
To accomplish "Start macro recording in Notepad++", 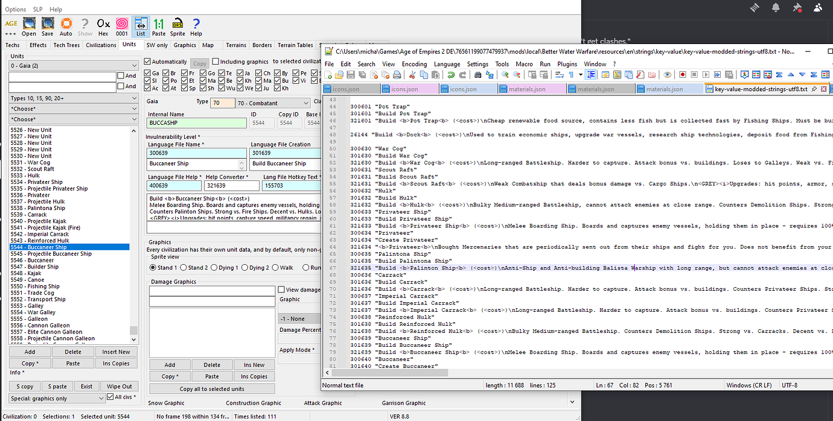I will [x=682, y=76].
